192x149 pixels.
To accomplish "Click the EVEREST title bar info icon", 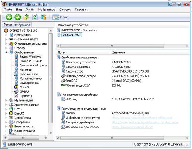I will pyautogui.click(x=5, y=4).
